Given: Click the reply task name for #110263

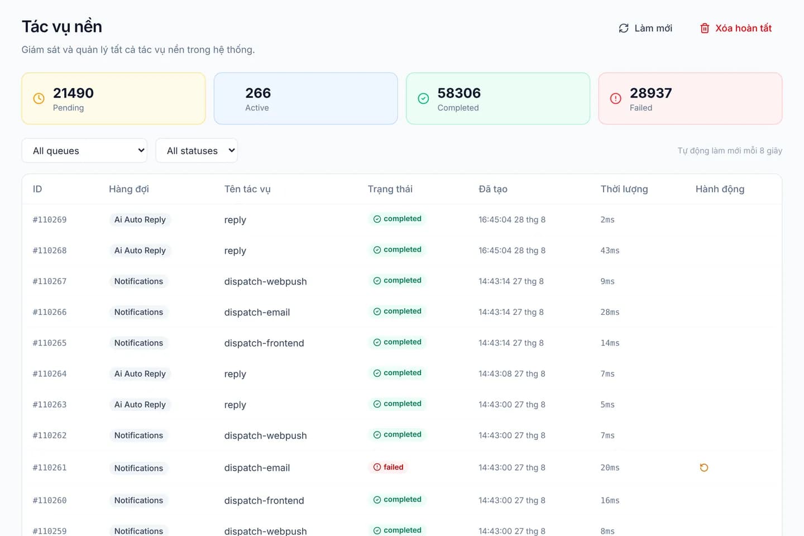Looking at the screenshot, I should click(235, 405).
